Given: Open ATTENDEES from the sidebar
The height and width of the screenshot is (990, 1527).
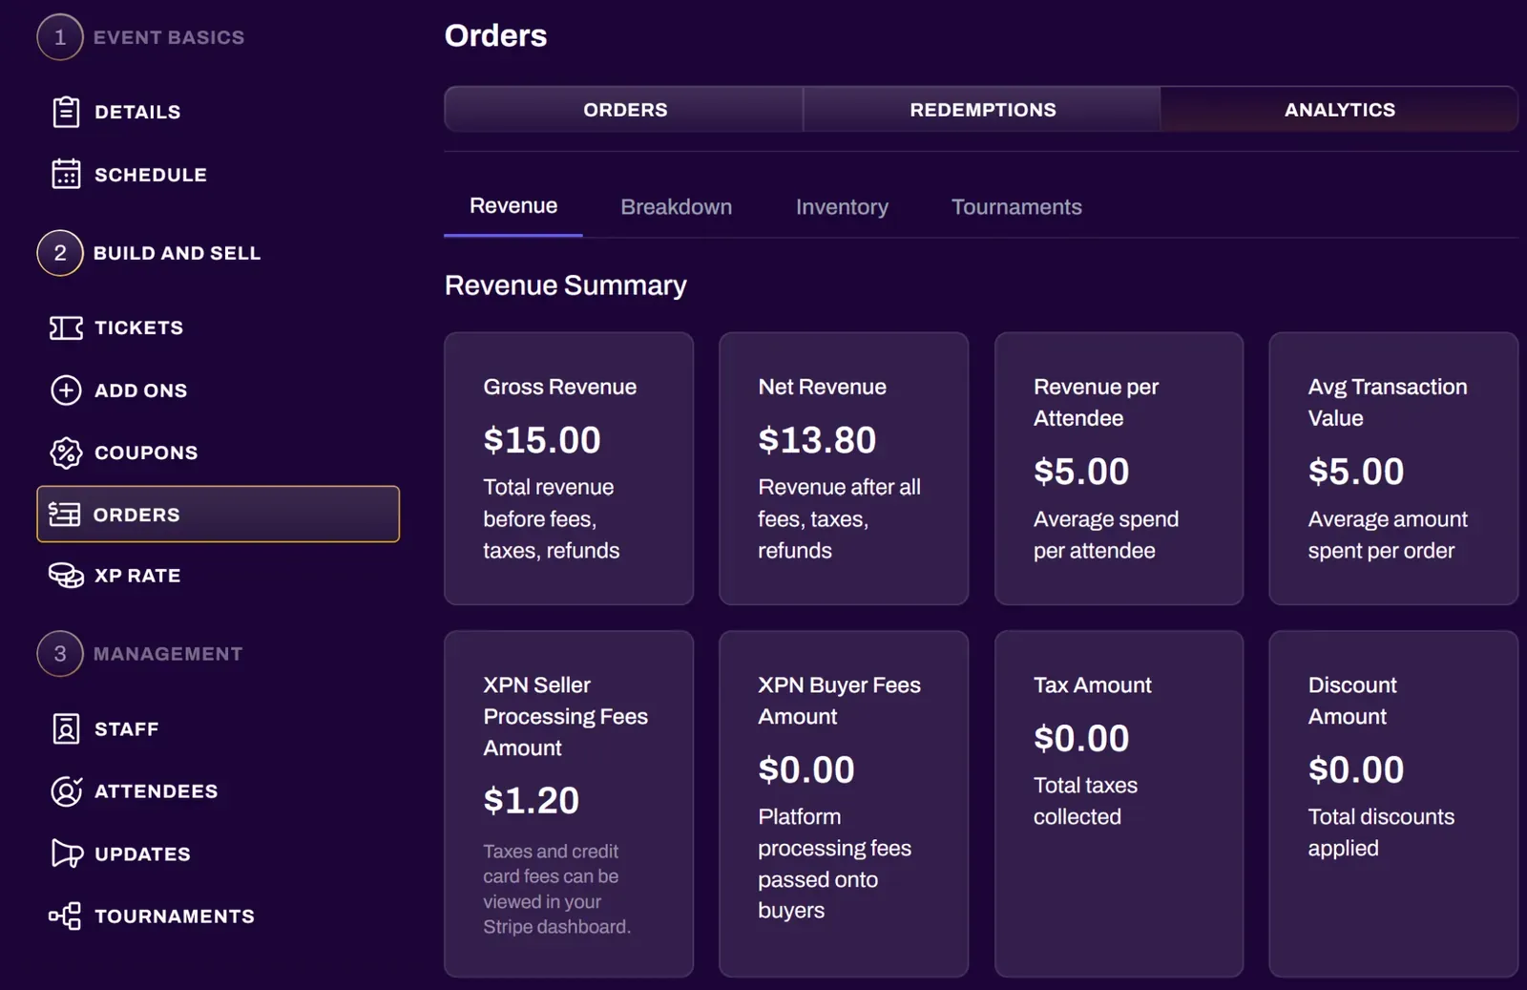Looking at the screenshot, I should click(x=157, y=791).
